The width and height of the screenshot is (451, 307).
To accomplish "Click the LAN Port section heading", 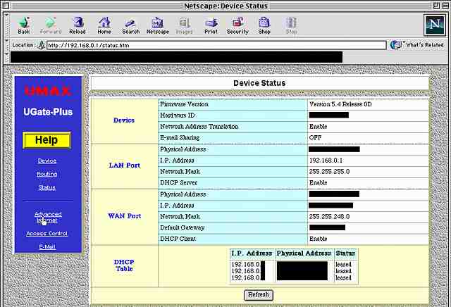I will pos(124,165).
